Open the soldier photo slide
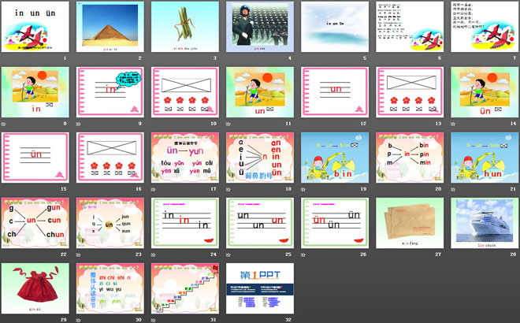The height and width of the screenshot is (323, 520). (260, 27)
